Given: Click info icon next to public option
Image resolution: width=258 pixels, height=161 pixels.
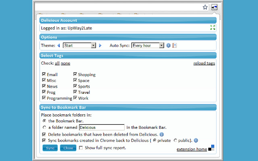Looking at the screenshot, I should (x=196, y=140).
